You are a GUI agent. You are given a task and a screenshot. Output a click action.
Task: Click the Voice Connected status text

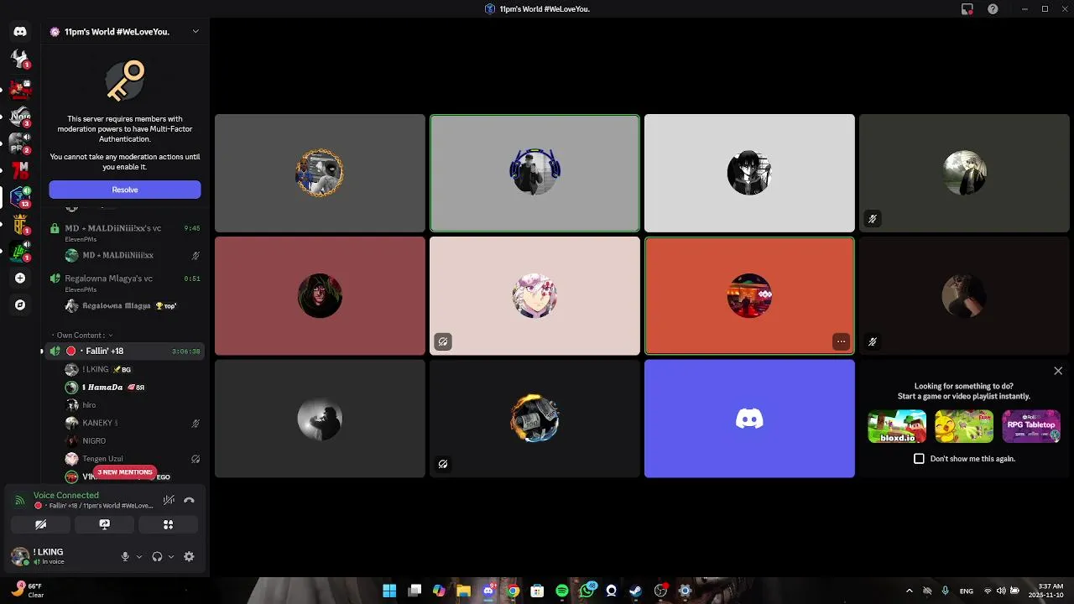(66, 495)
